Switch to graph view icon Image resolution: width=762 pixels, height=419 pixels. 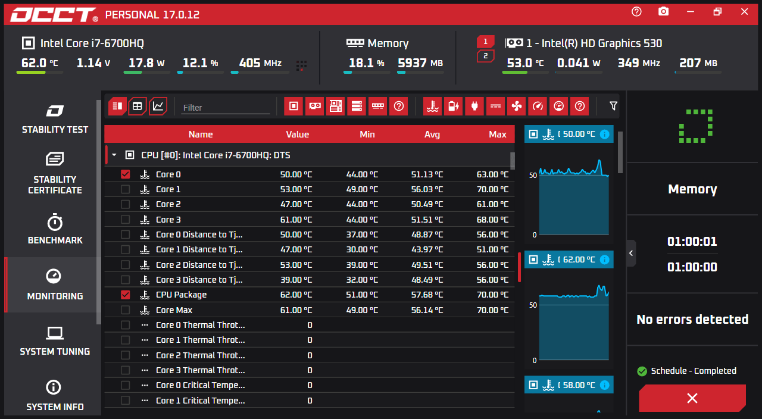point(158,106)
